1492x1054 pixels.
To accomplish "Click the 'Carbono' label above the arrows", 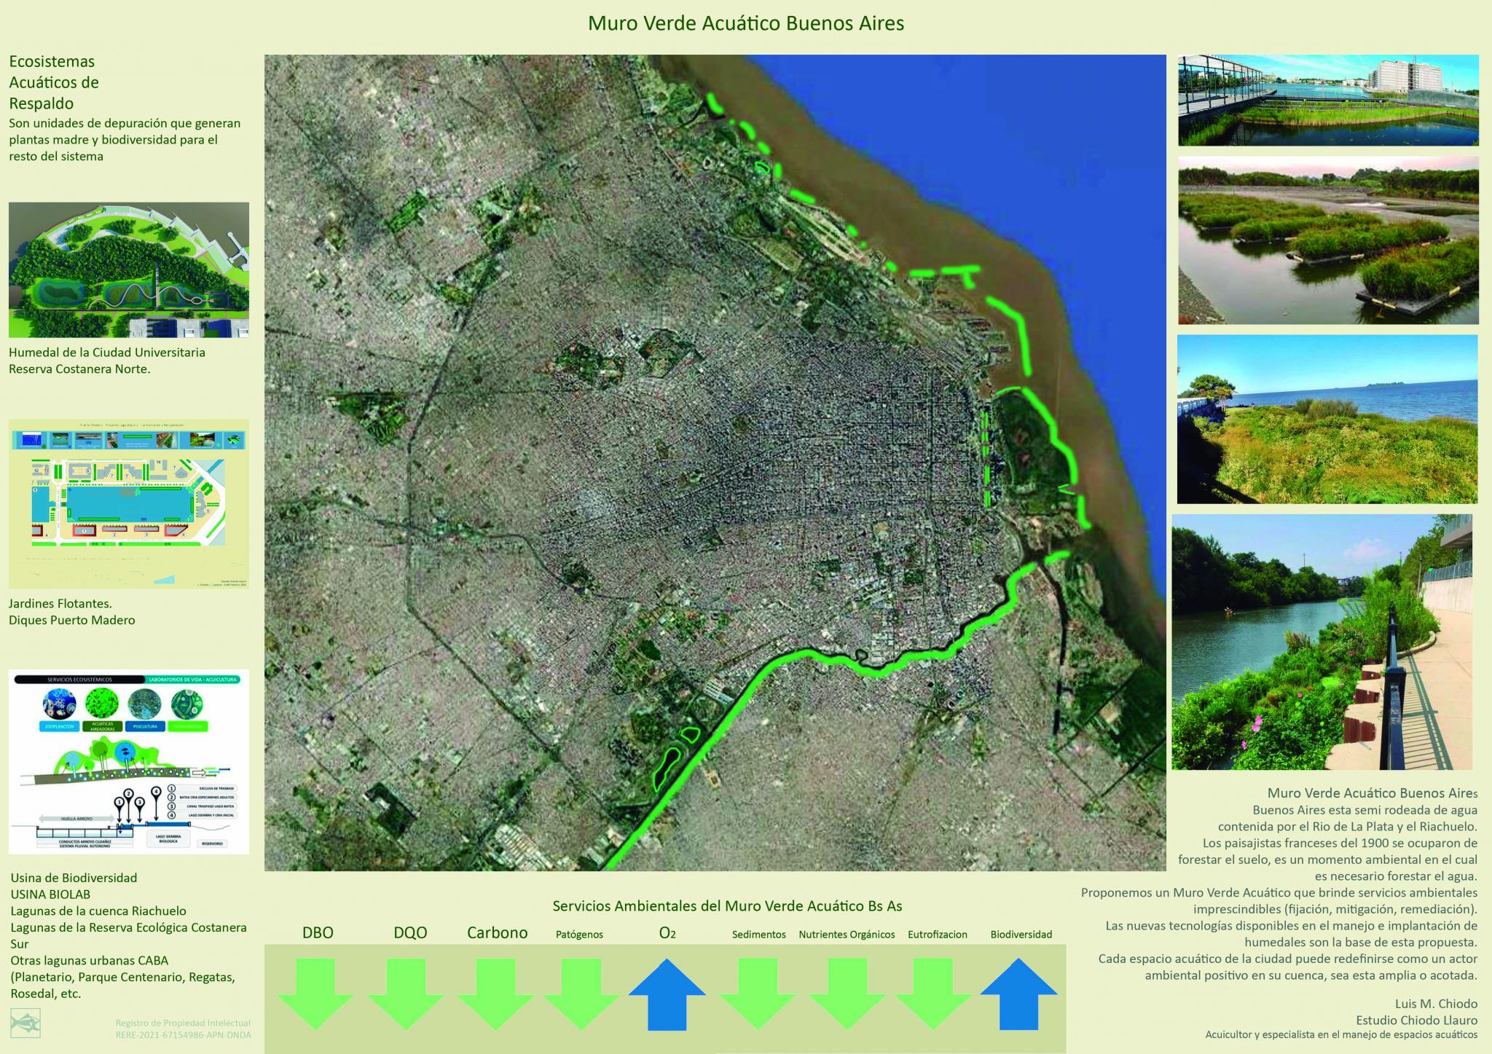I will (x=498, y=932).
